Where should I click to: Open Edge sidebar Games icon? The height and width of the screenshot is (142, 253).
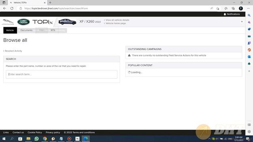[249, 43]
